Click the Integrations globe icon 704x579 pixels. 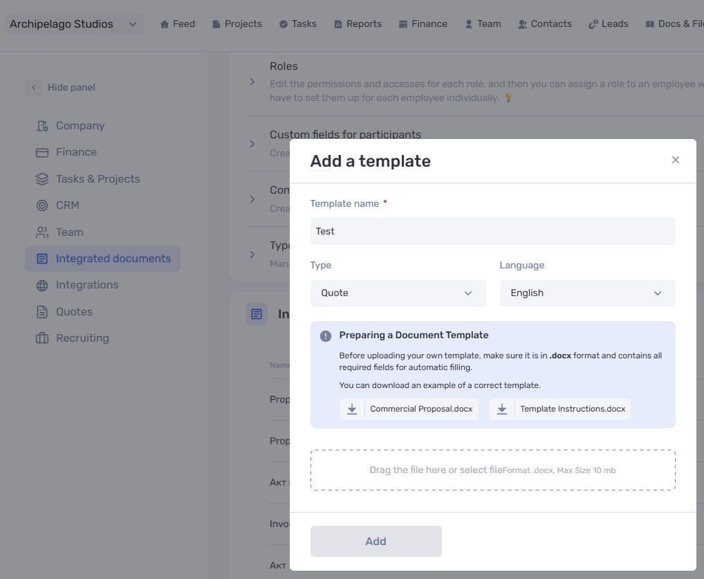[x=42, y=285]
